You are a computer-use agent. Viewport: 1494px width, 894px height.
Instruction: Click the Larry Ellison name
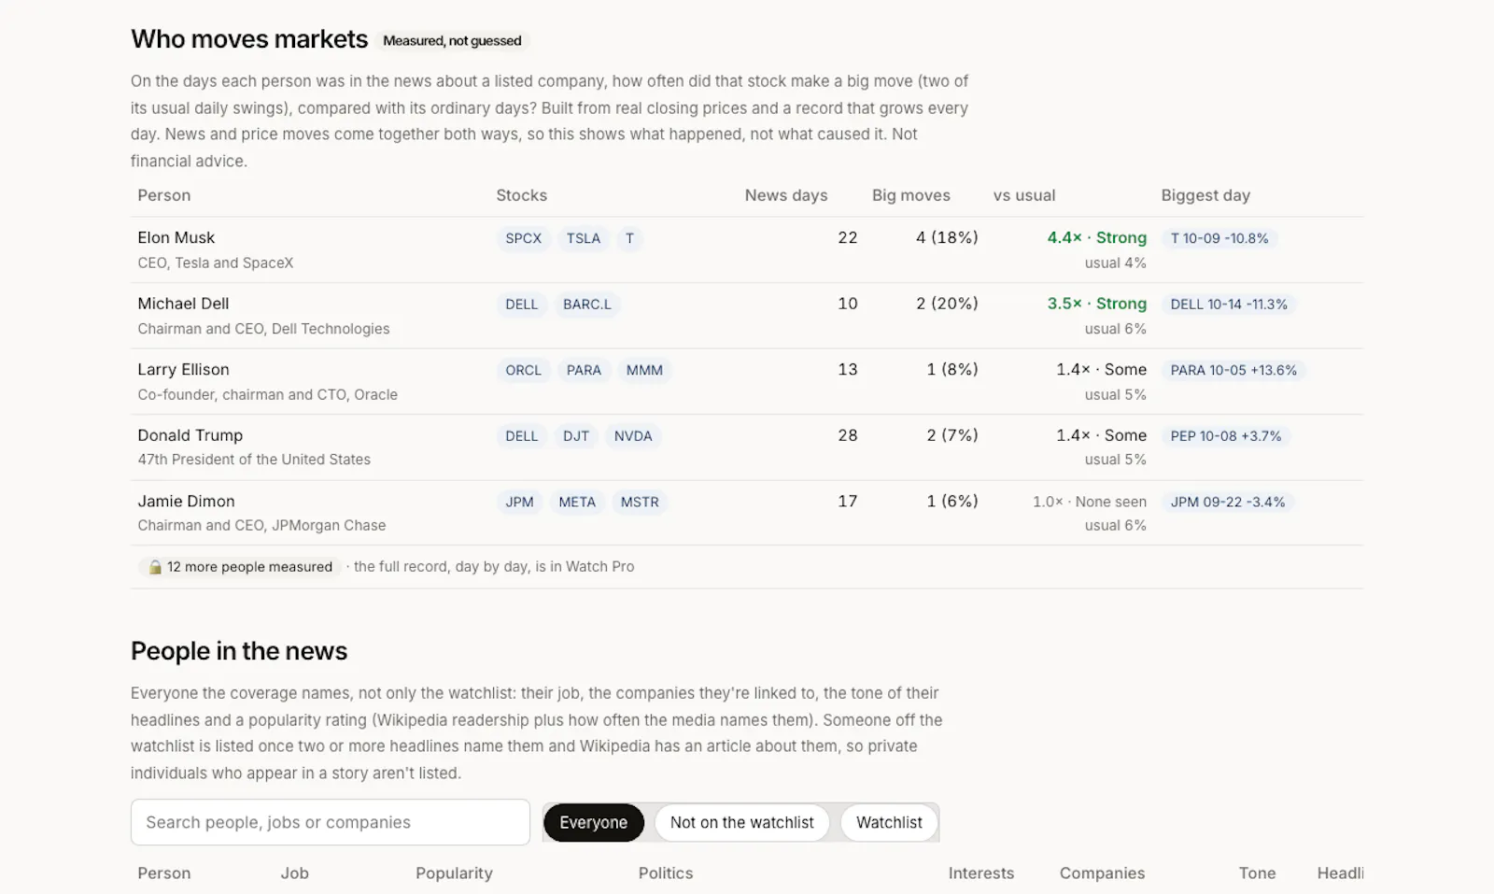point(183,369)
